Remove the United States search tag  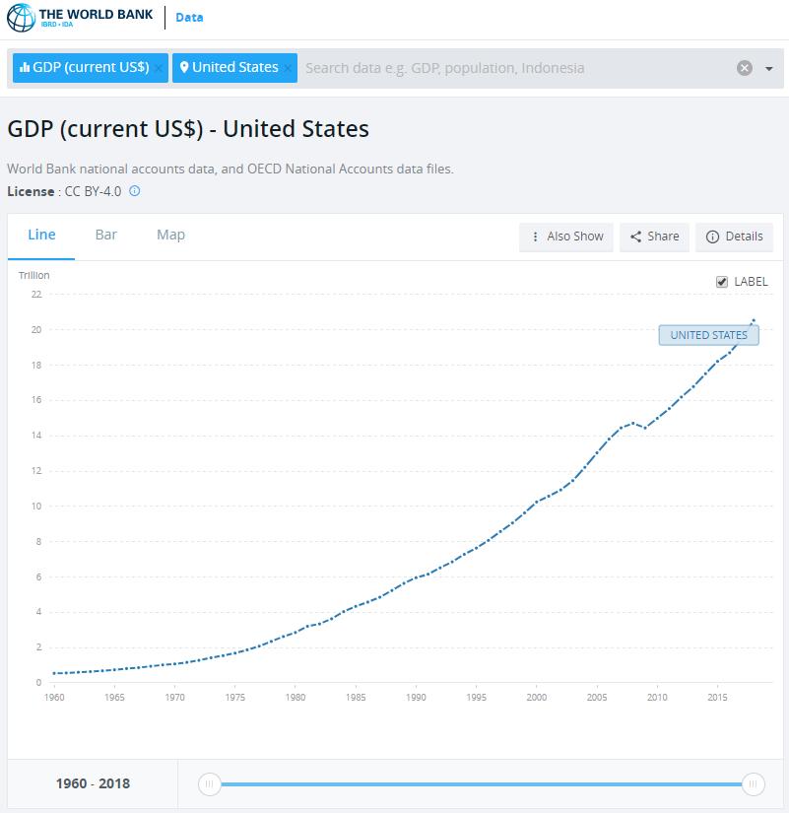point(288,68)
